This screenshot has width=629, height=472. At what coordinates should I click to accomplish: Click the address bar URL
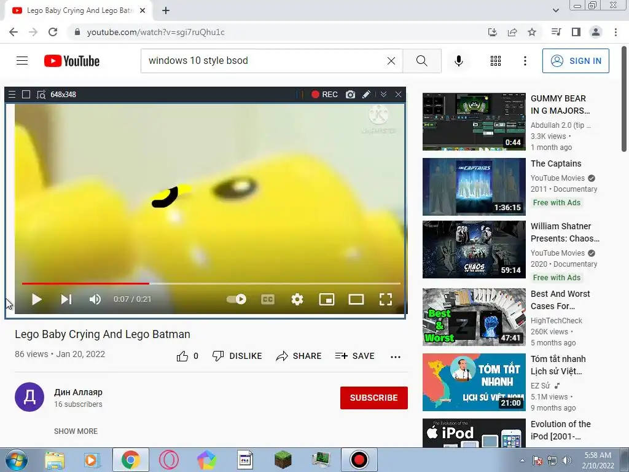(x=155, y=32)
